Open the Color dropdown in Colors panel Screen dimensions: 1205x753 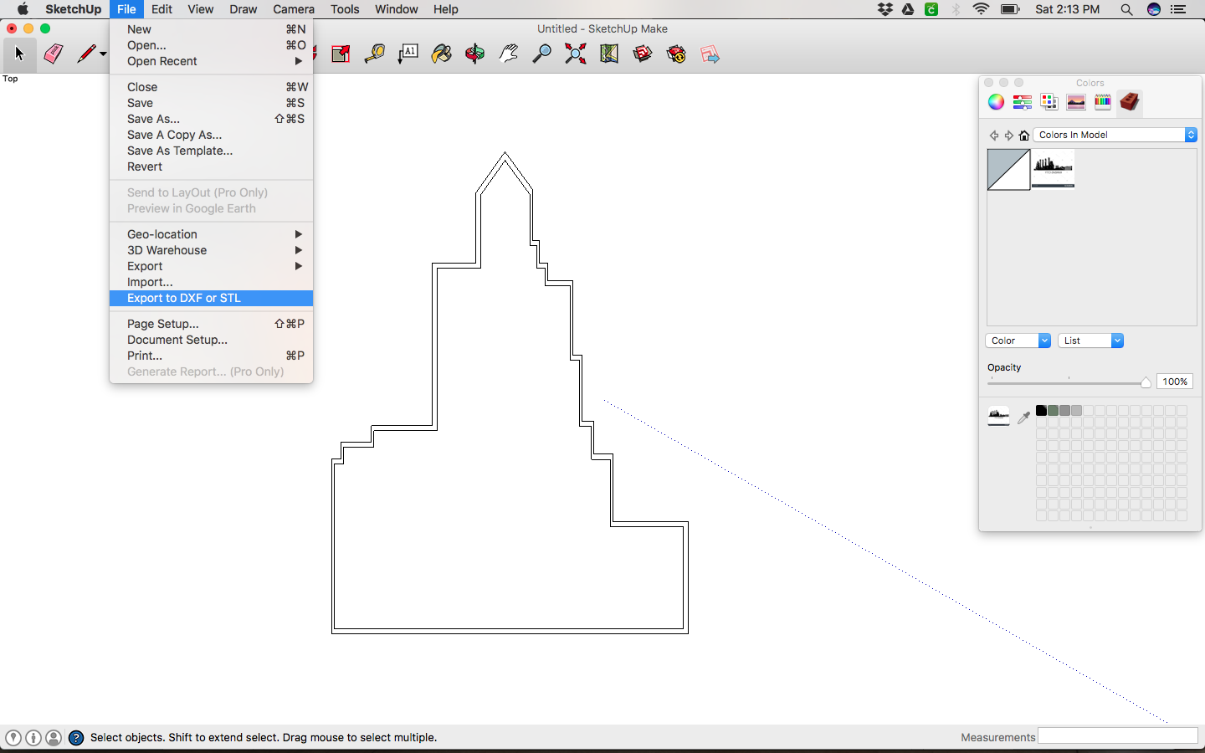[1018, 341]
